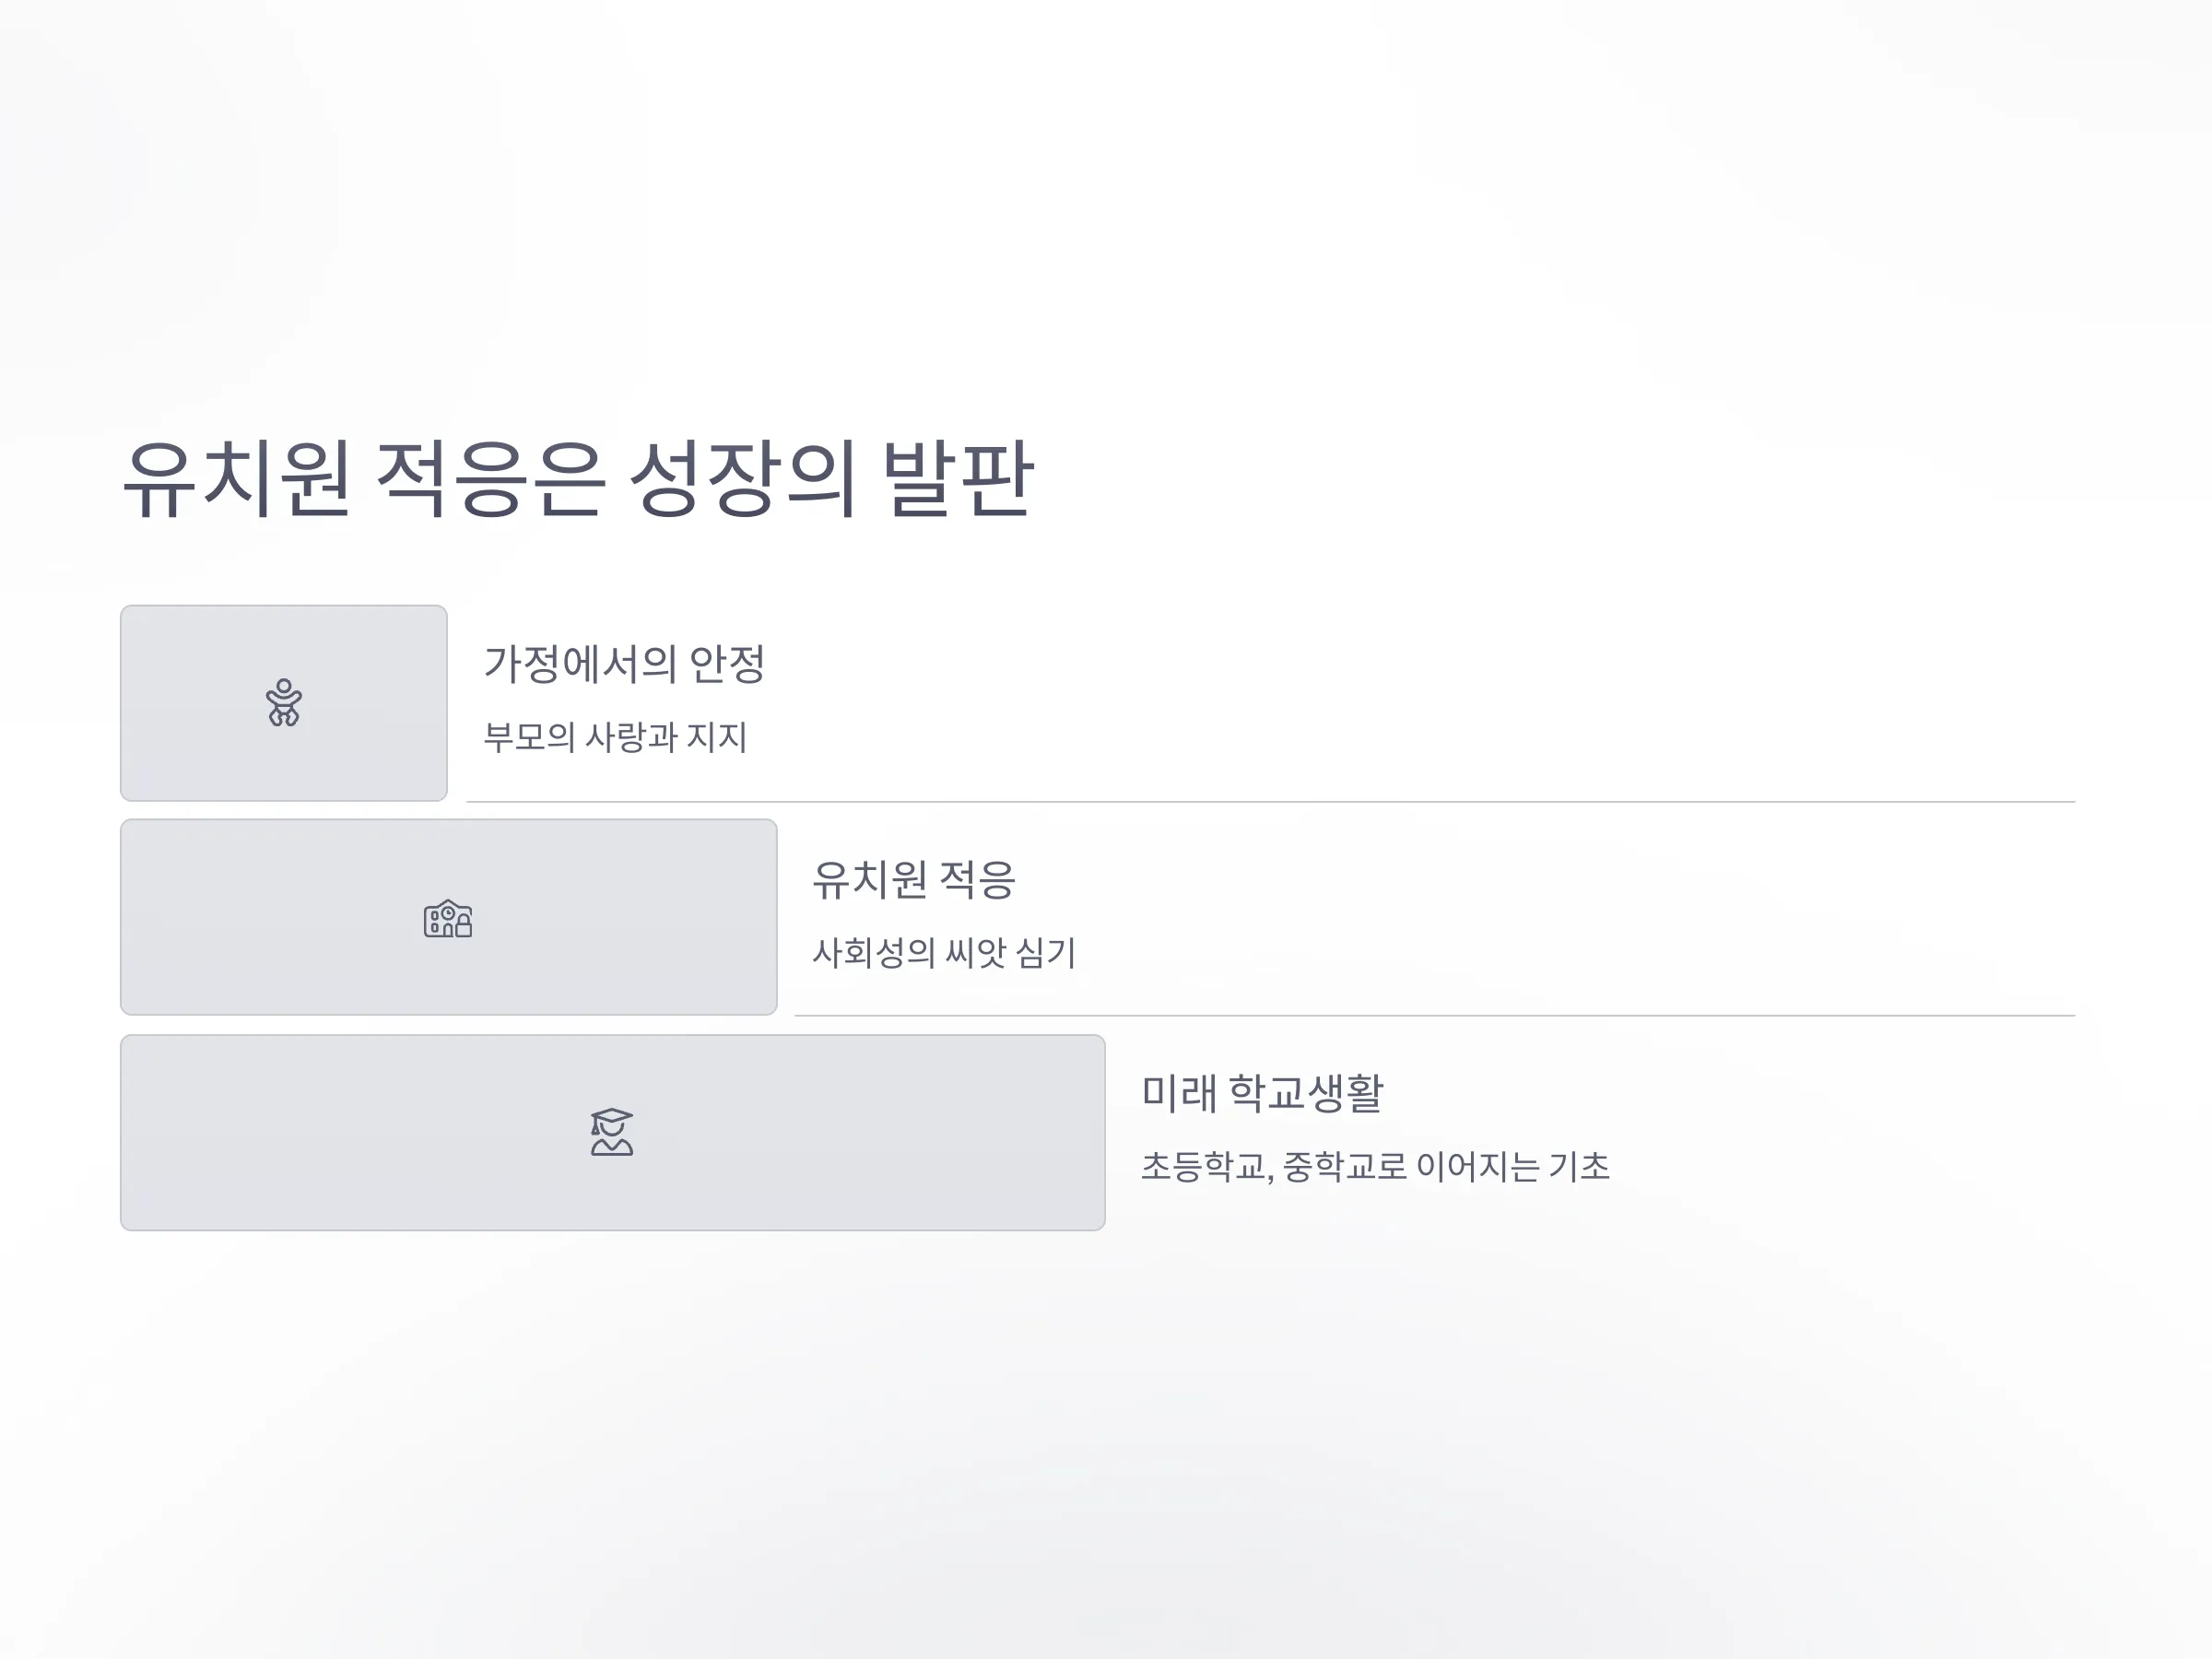Click the word 발판 in the title
The width and height of the screenshot is (2212, 1659).
click(958, 479)
